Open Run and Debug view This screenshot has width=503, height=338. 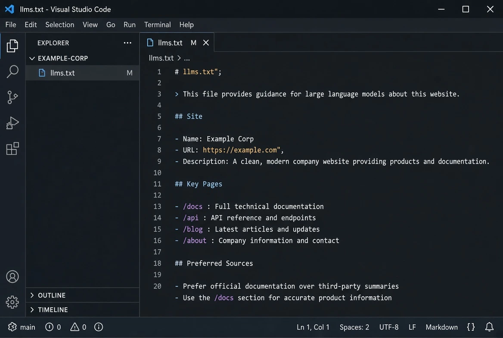coord(12,123)
